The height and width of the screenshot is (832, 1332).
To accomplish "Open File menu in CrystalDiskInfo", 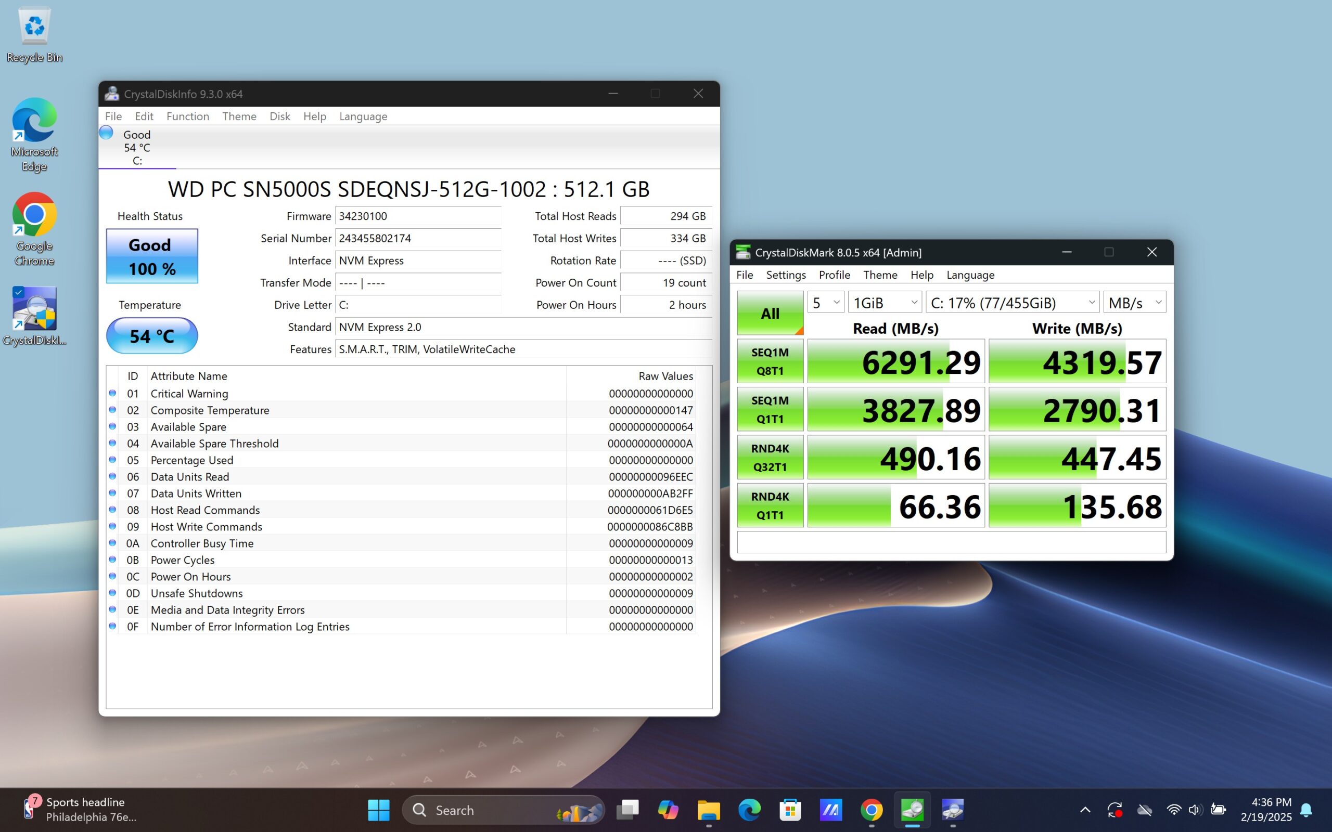I will (113, 116).
